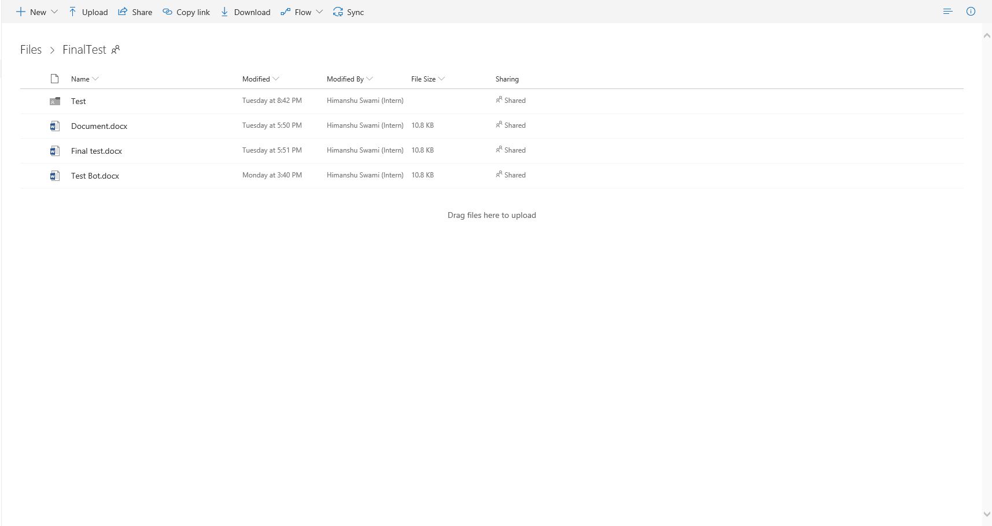Viewport: 992px width, 526px height.
Task: Click the Download arrow icon
Action: click(x=224, y=12)
